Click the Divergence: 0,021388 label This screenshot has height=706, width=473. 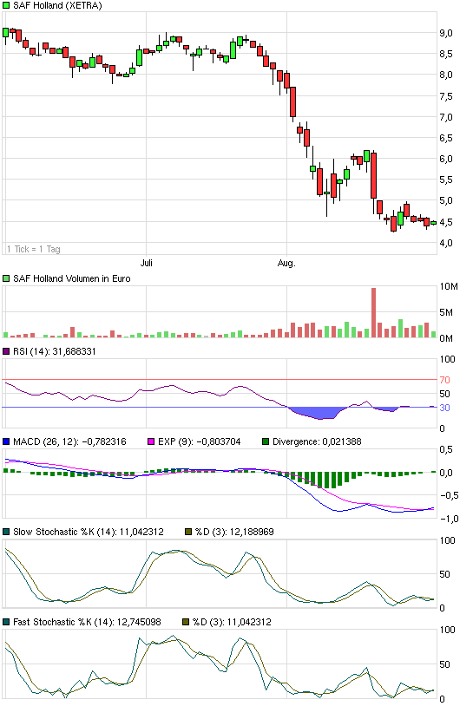(317, 441)
